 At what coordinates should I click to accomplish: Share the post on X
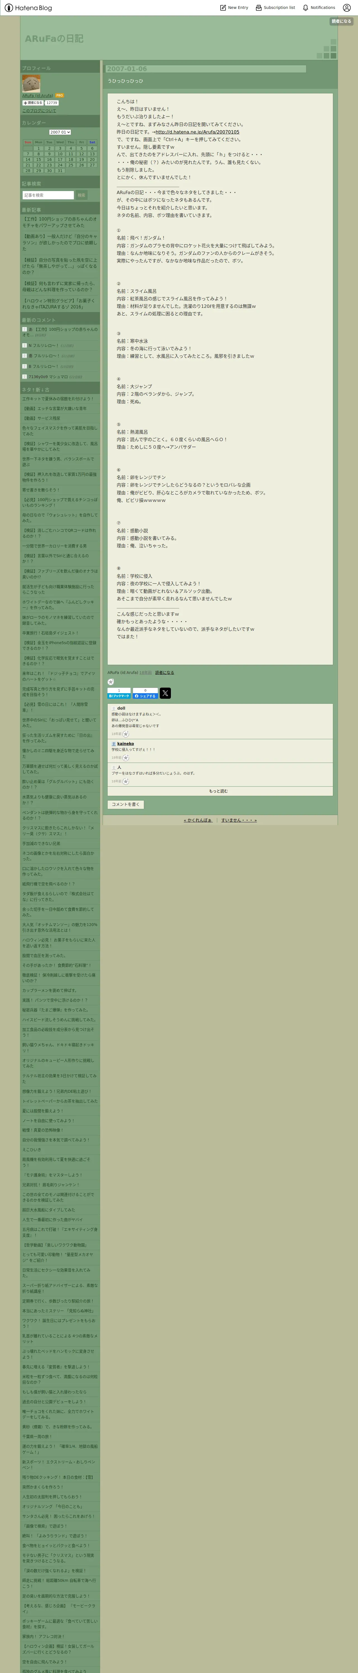click(x=165, y=693)
